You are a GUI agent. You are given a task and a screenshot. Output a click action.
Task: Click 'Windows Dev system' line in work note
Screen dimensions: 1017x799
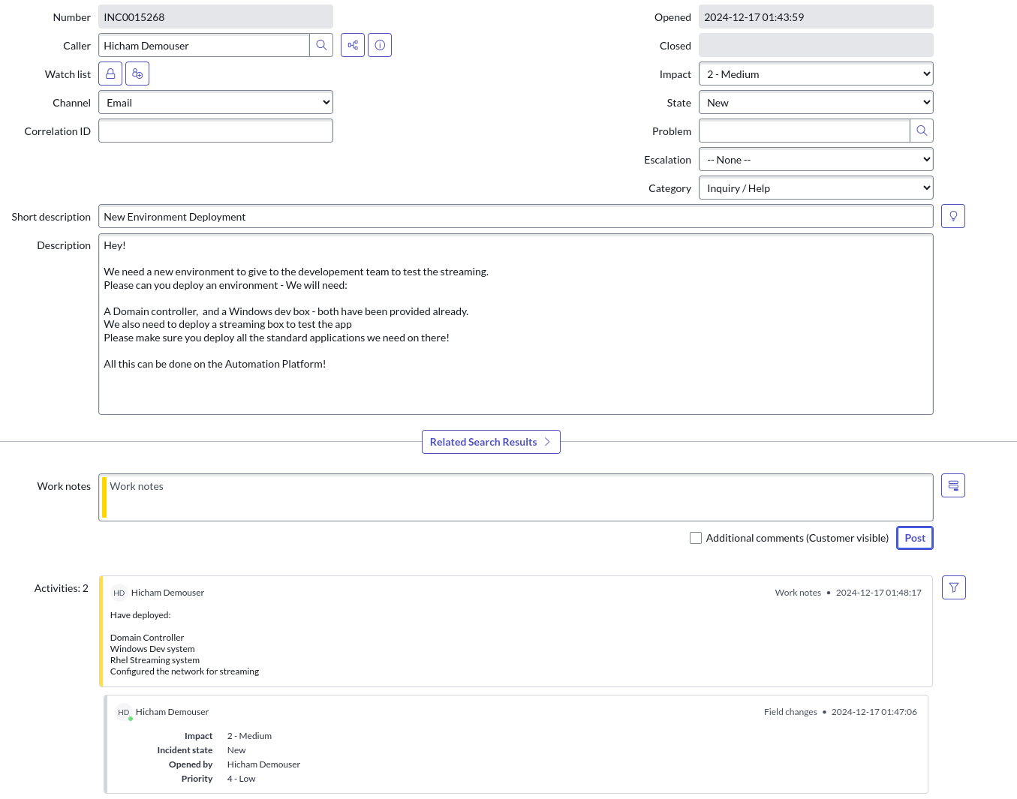152,649
